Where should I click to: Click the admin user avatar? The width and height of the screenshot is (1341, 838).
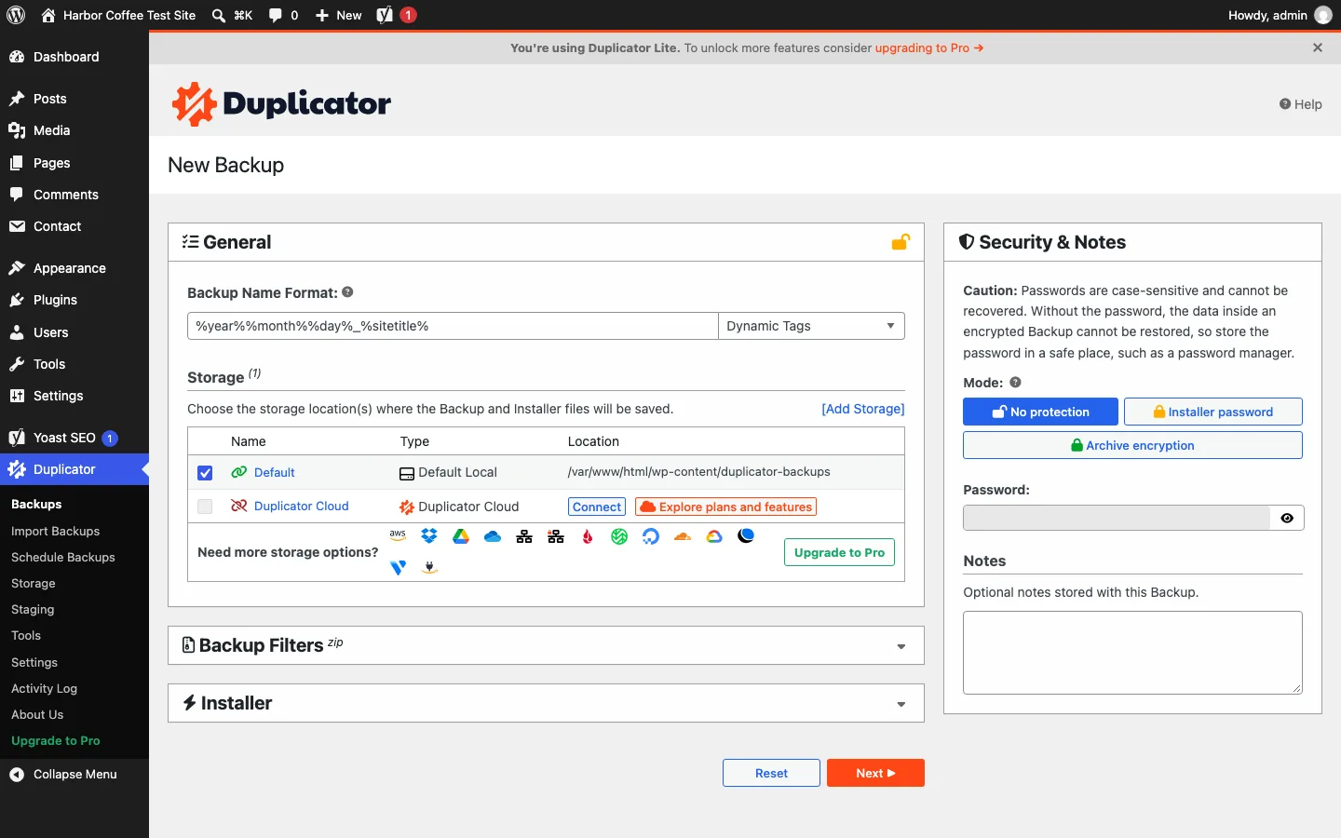point(1322,15)
